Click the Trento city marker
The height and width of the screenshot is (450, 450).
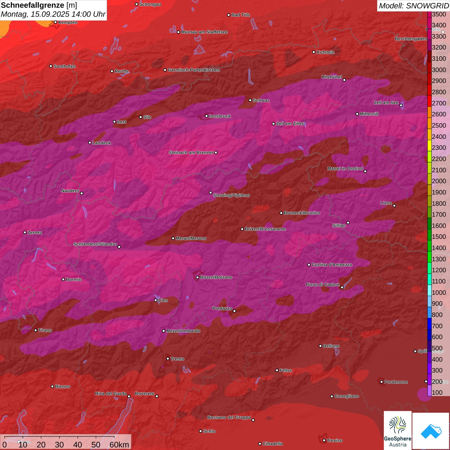tap(168, 358)
